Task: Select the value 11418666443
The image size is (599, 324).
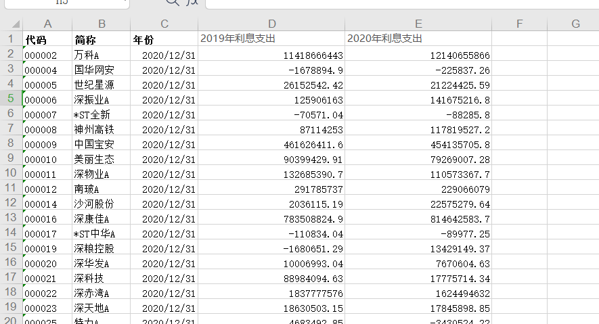Action: 271,53
